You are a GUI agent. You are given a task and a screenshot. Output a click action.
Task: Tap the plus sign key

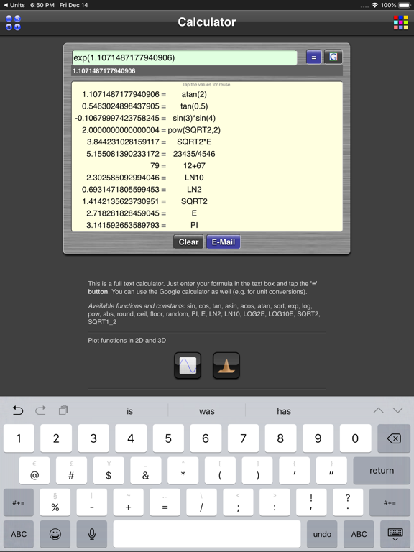pyautogui.click(x=128, y=502)
